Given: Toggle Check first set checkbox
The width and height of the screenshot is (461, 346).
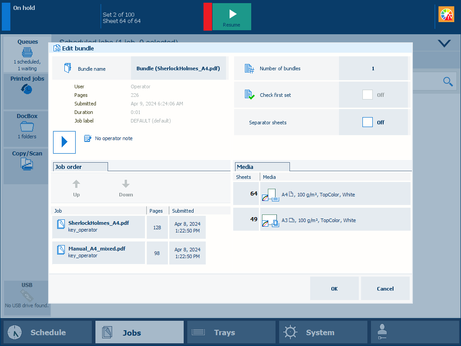Looking at the screenshot, I should 367,95.
